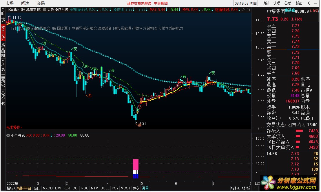The height and width of the screenshot is (192, 321).
Task: Click the 高端装备 concept tag
Action: (x=105, y=28)
